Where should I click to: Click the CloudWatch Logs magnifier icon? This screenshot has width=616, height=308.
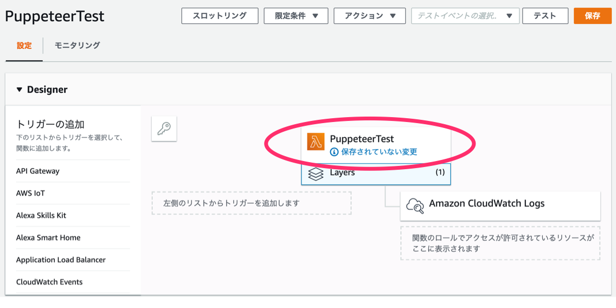point(415,206)
